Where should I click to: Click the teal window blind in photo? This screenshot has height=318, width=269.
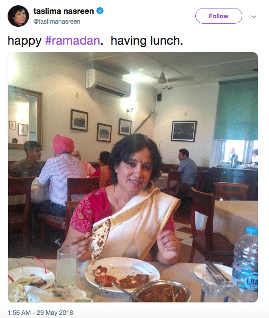(x=236, y=110)
